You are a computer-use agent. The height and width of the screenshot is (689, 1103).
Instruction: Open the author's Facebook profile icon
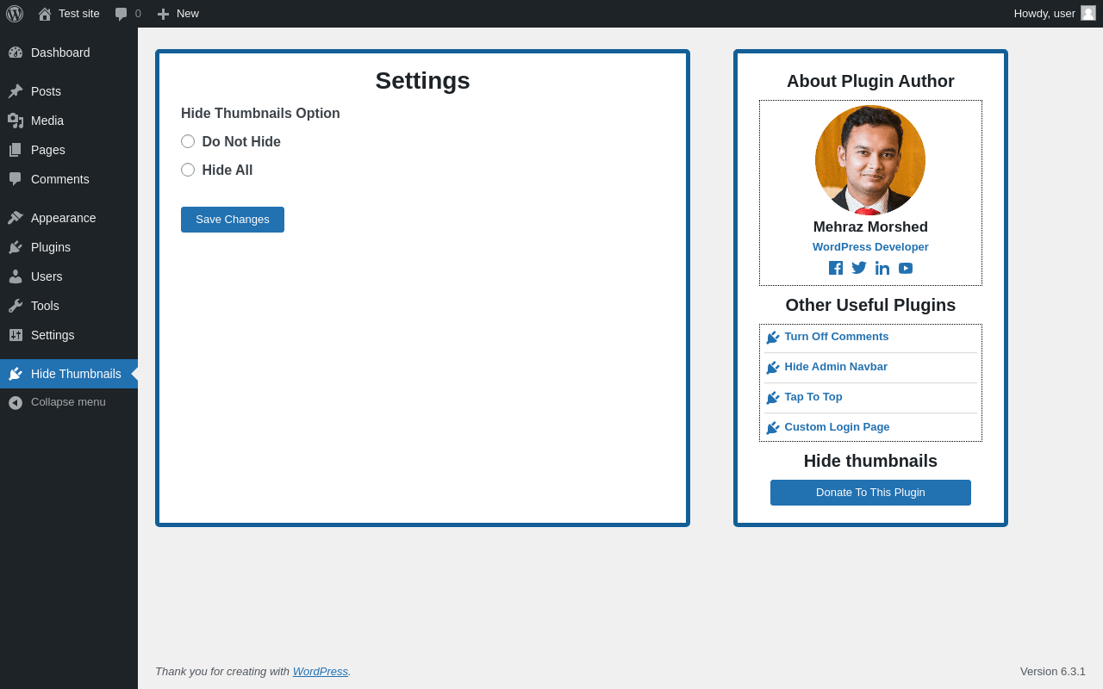(836, 268)
